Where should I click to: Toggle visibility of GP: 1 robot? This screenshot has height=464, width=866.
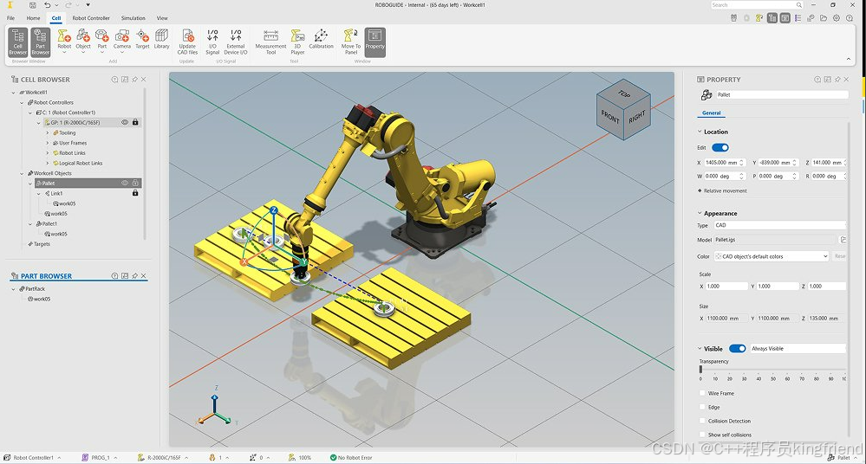pos(125,122)
